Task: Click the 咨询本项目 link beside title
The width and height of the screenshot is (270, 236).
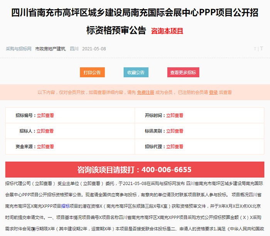Action: [167, 31]
